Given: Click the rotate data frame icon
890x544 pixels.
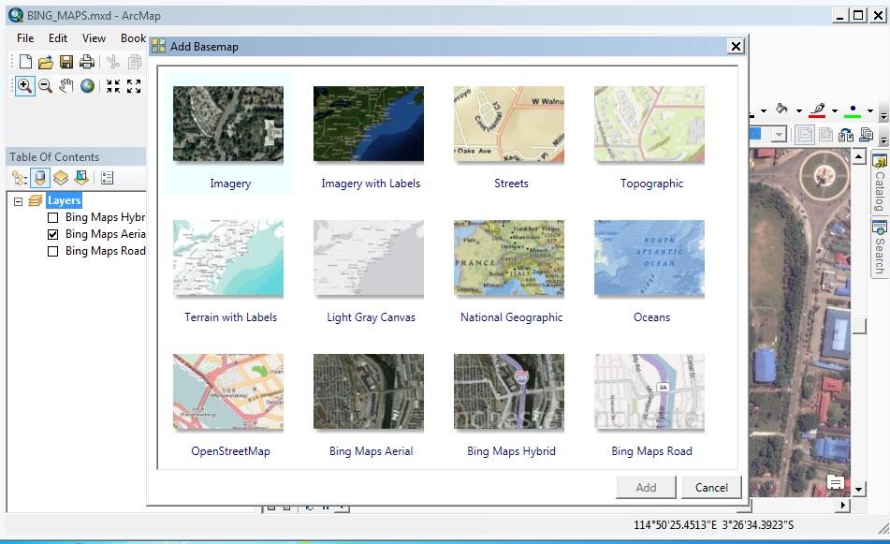Looking at the screenshot, I should click(x=846, y=135).
